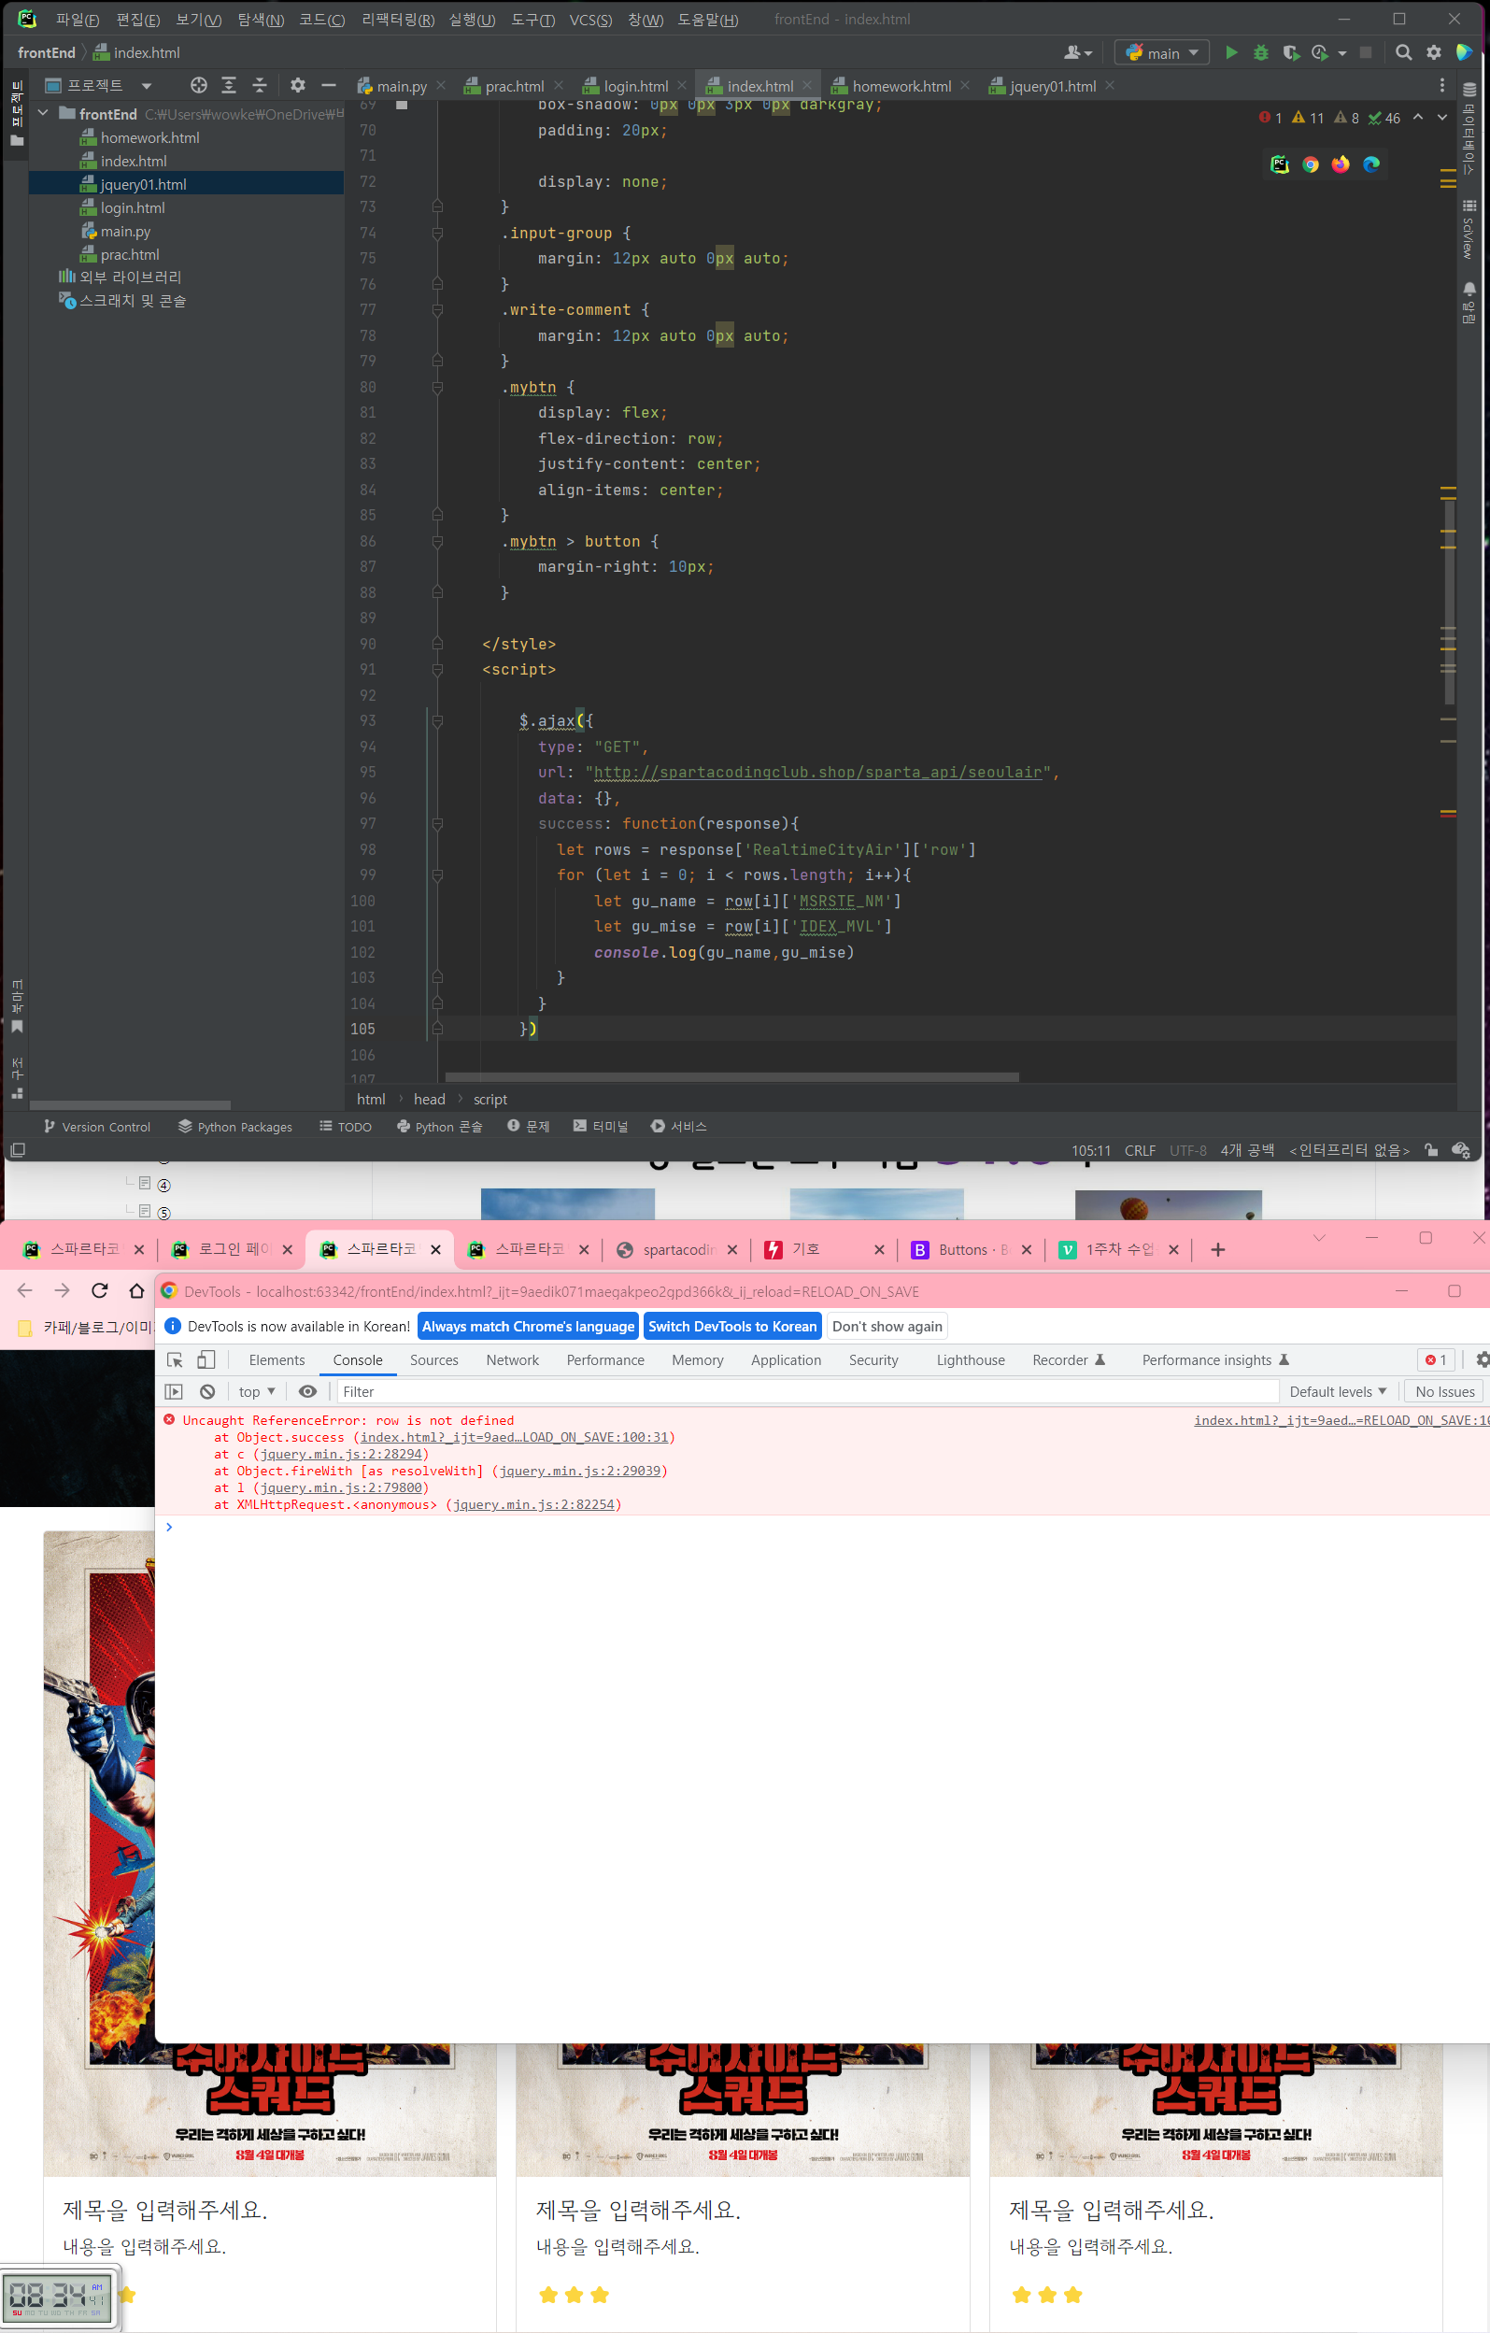Jump to previous highlighted error arrow
This screenshot has width=1490, height=2333.
pos(1417,117)
